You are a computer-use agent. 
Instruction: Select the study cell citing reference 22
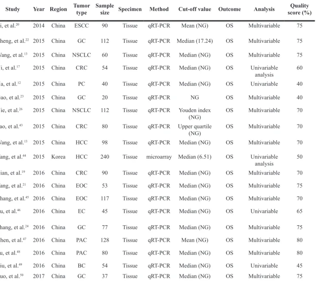click(14, 41)
